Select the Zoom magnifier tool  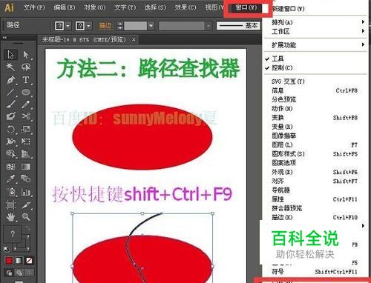[26, 217]
